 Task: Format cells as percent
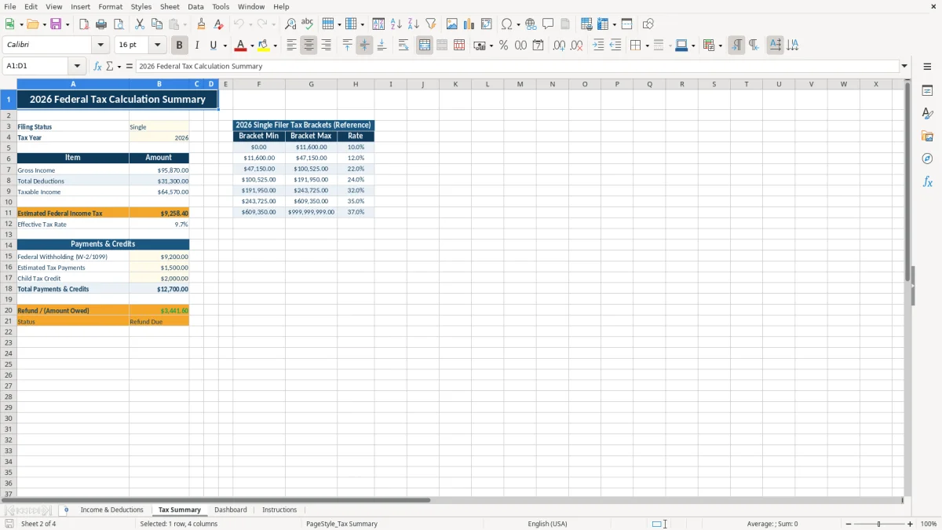point(503,46)
